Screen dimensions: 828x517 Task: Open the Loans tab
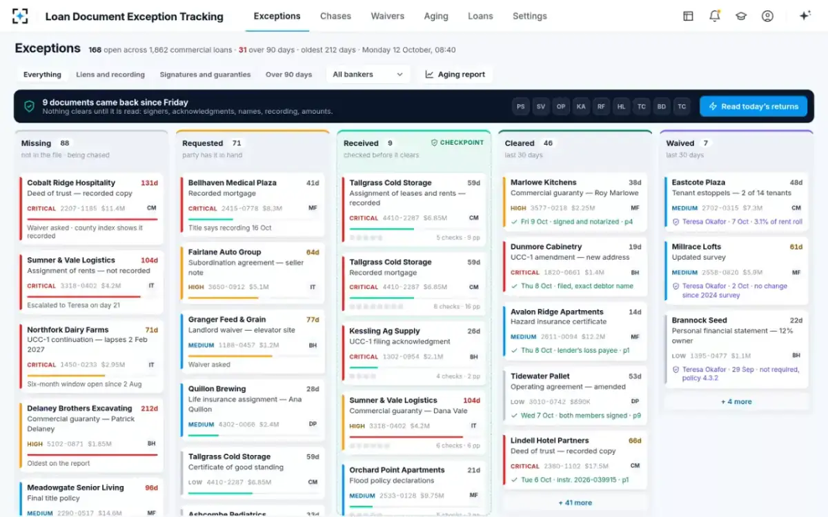point(480,16)
